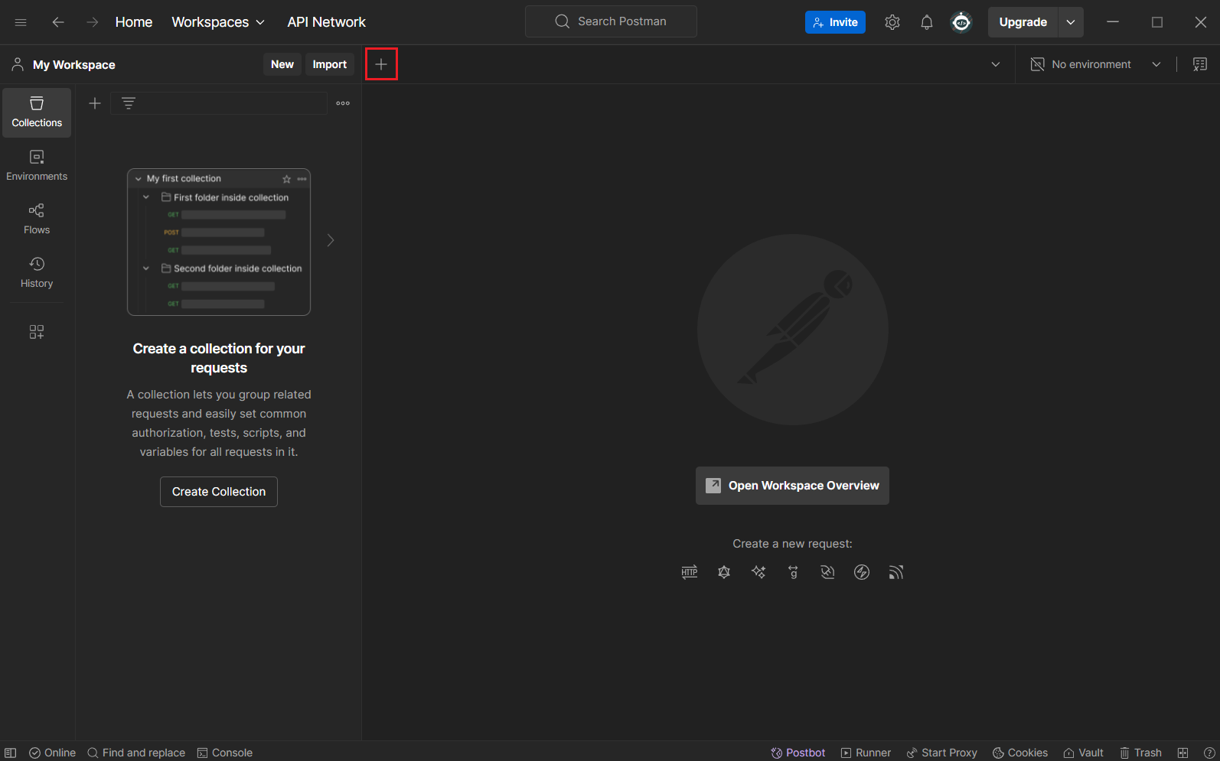Create a new AI request
This screenshot has height=761, width=1220.
click(758, 572)
